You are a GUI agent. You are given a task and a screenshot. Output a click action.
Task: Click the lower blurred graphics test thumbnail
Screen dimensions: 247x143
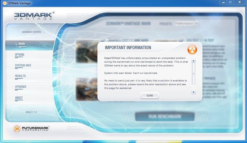tap(87, 89)
